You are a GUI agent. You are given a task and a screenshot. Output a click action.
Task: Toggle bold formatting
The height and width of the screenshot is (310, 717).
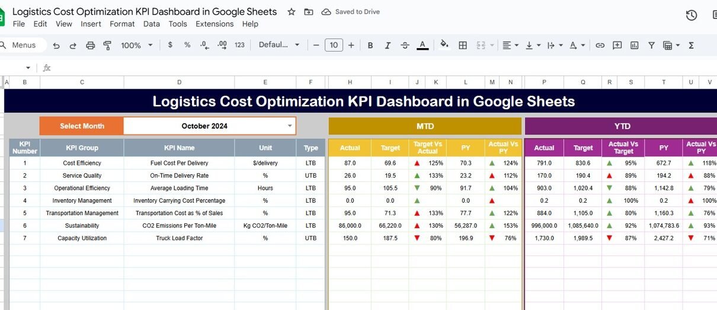(370, 46)
